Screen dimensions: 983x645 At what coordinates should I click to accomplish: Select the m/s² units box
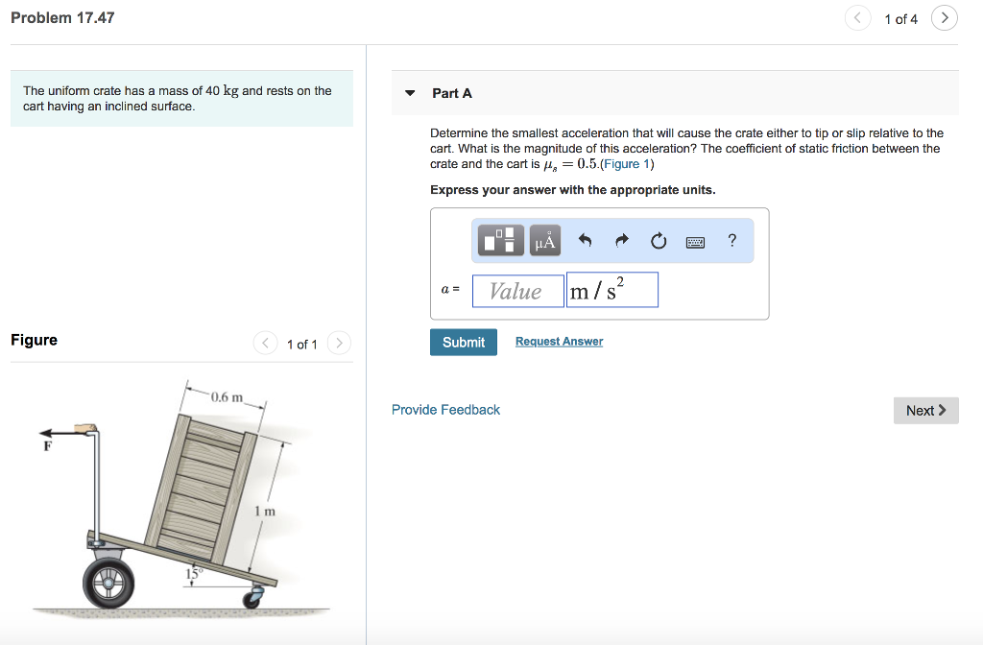[x=611, y=289]
